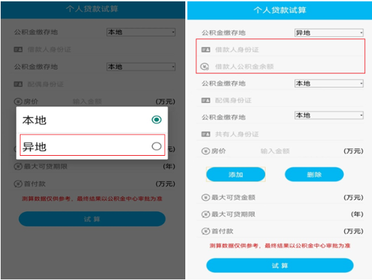Screen dimensions: 372x280
Task: Open the 异地 dropdown for 公积金缴存地
Action: [x=329, y=33]
